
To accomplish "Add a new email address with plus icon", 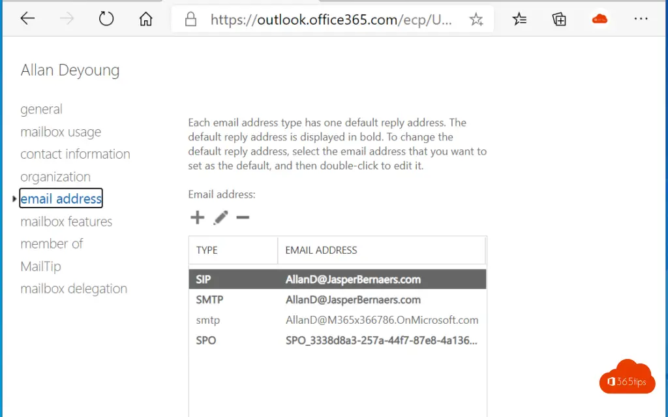I will click(197, 217).
